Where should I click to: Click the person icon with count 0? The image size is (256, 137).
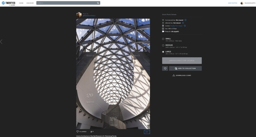pos(91,131)
